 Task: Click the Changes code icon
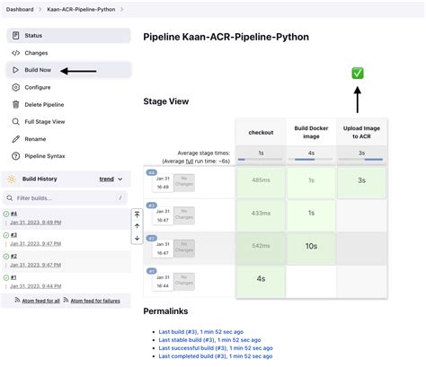[x=15, y=53]
